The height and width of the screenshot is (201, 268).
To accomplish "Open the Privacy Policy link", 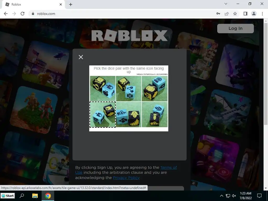I will 126,178.
